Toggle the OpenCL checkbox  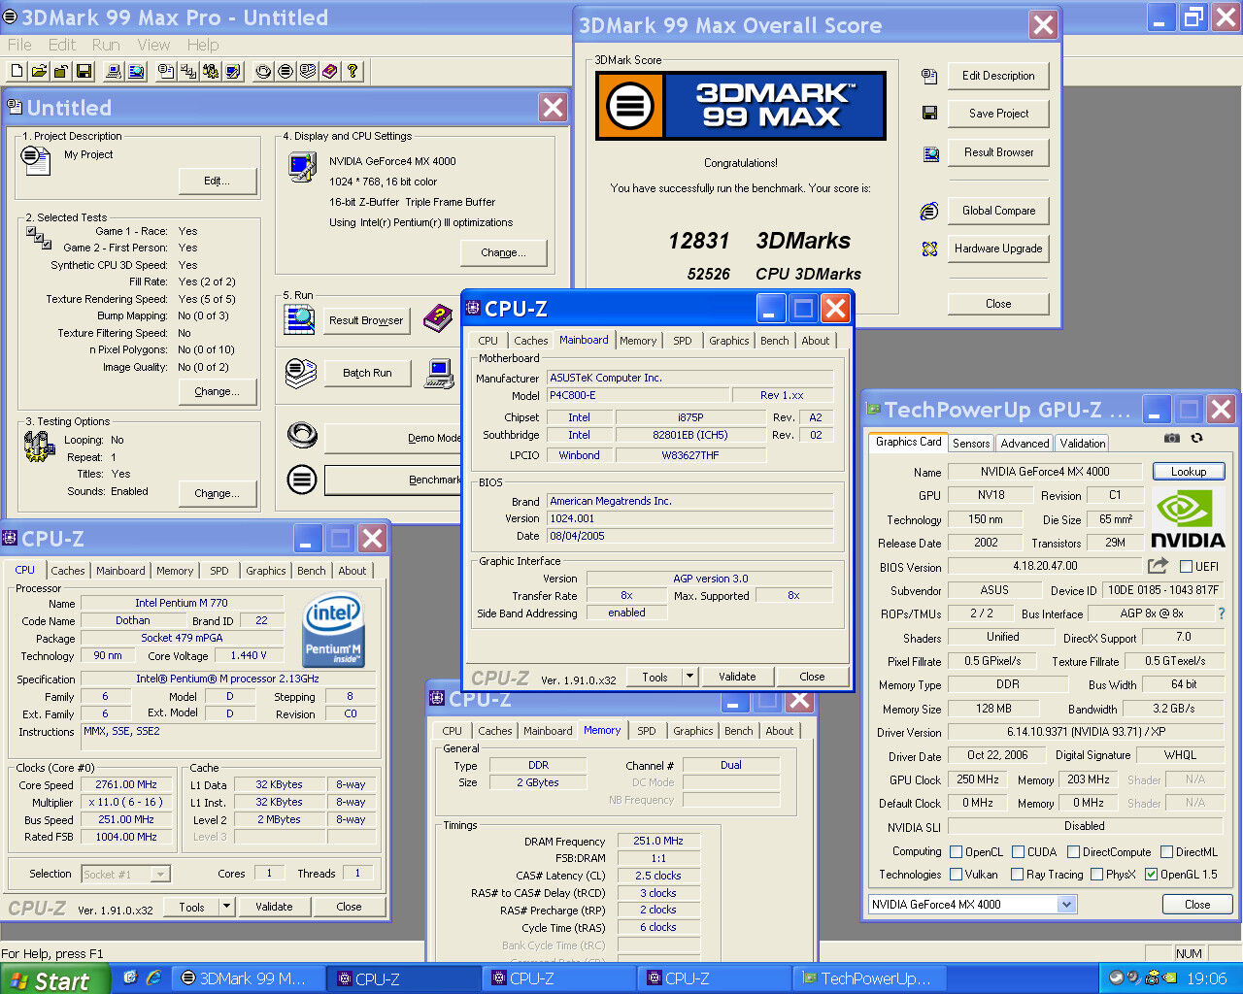click(x=956, y=851)
